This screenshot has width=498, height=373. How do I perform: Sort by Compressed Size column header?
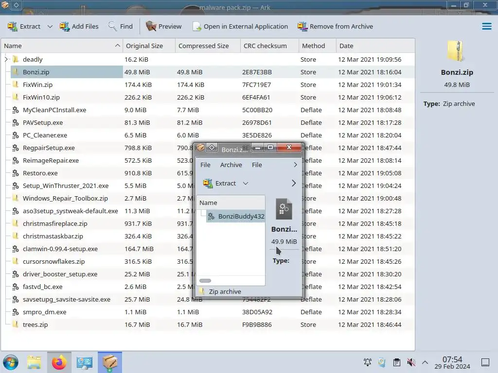click(x=208, y=46)
